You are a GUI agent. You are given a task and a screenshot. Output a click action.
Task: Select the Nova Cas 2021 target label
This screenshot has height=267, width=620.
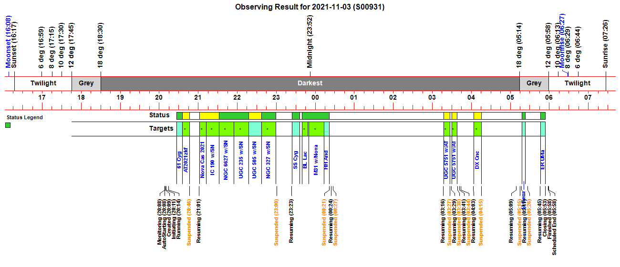click(x=203, y=160)
